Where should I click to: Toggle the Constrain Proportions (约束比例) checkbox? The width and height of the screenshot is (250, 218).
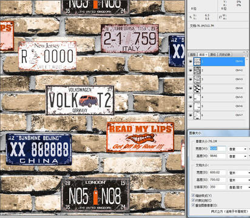click(193, 200)
